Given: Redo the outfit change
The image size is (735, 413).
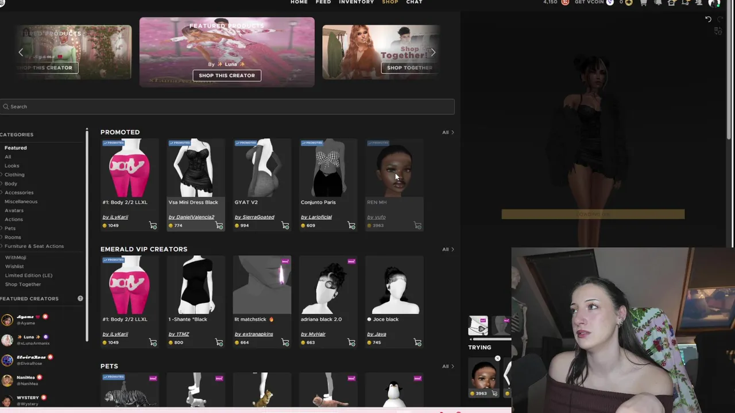Looking at the screenshot, I should [720, 20].
